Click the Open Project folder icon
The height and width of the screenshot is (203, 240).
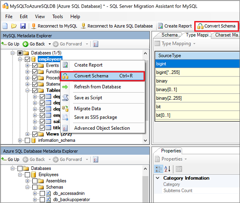pos(14,26)
